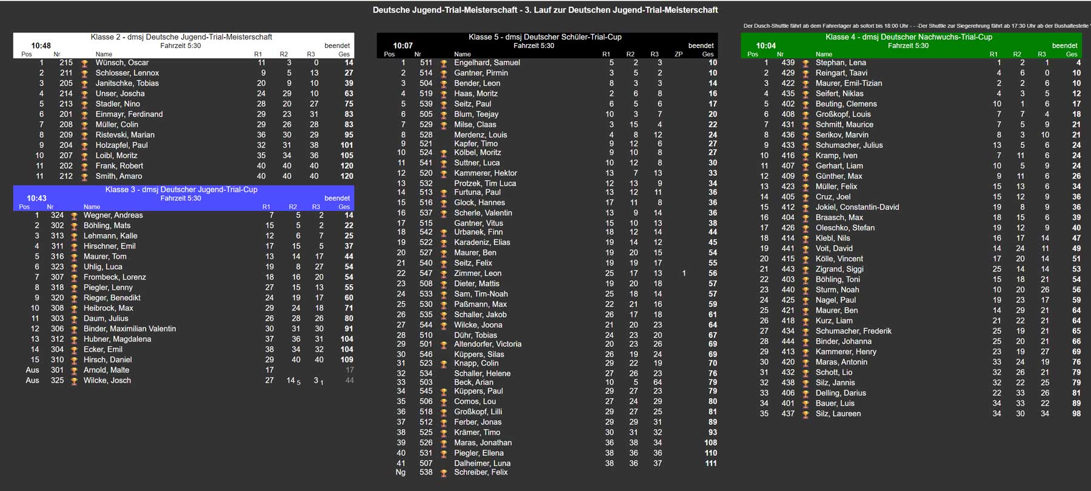Image resolution: width=1091 pixels, height=491 pixels.
Task: Select the name Janitschke, Tobias
Action: click(127, 83)
